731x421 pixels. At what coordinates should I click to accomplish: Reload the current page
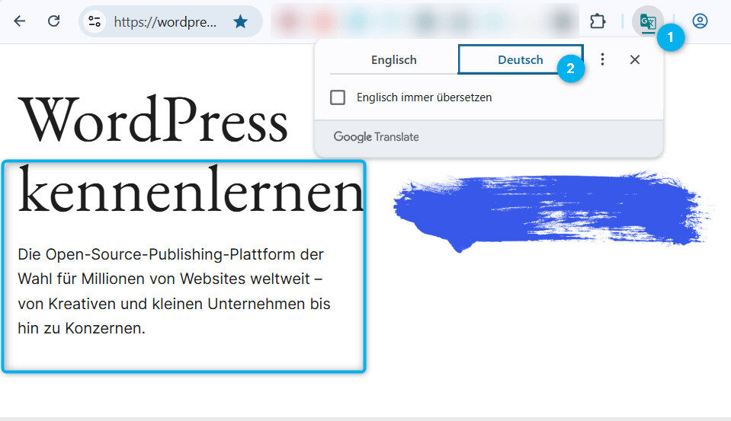(x=53, y=21)
